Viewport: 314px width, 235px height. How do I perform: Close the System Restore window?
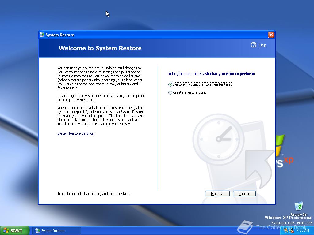tap(271, 35)
